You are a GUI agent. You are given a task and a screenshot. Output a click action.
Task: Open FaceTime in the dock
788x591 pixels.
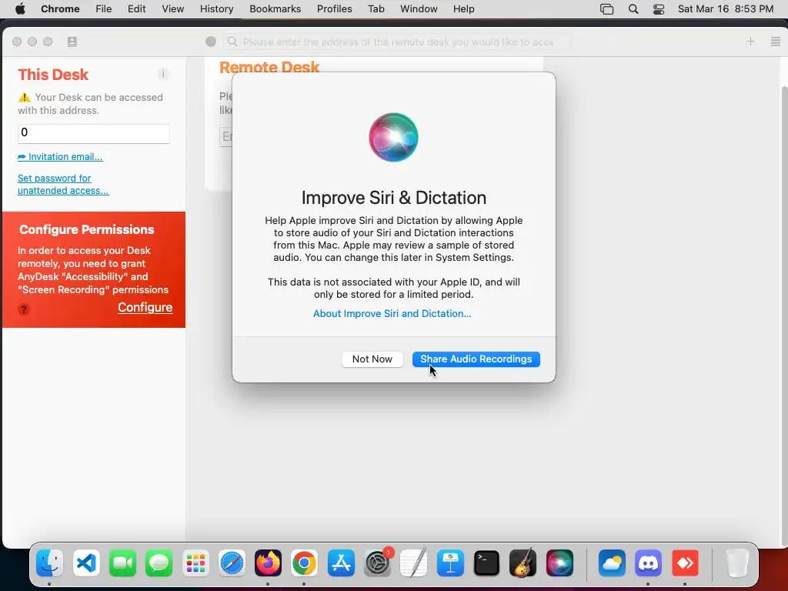(122, 563)
